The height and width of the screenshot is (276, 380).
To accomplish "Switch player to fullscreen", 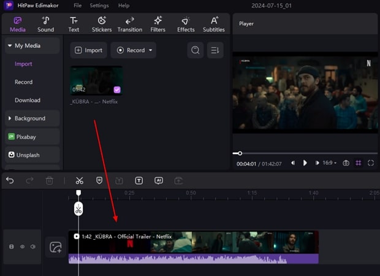I will pyautogui.click(x=371, y=163).
